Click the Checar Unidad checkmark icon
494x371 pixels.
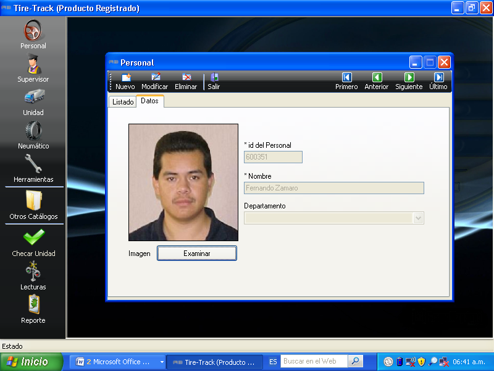coord(33,237)
